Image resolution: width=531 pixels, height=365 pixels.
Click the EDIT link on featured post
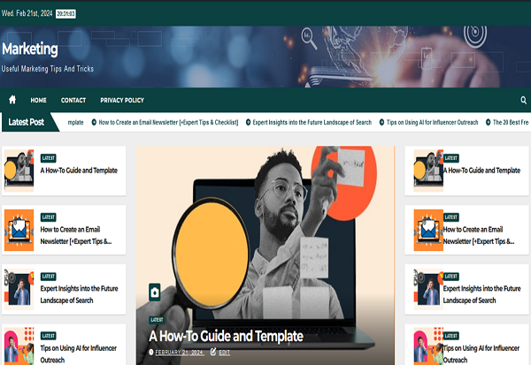point(224,353)
